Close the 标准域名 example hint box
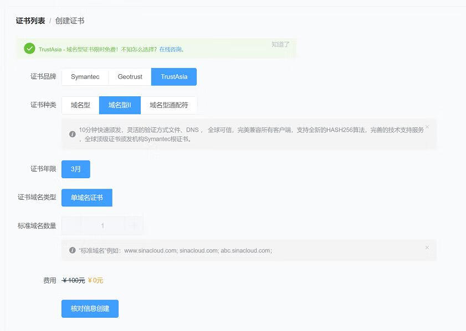 pos(427,247)
